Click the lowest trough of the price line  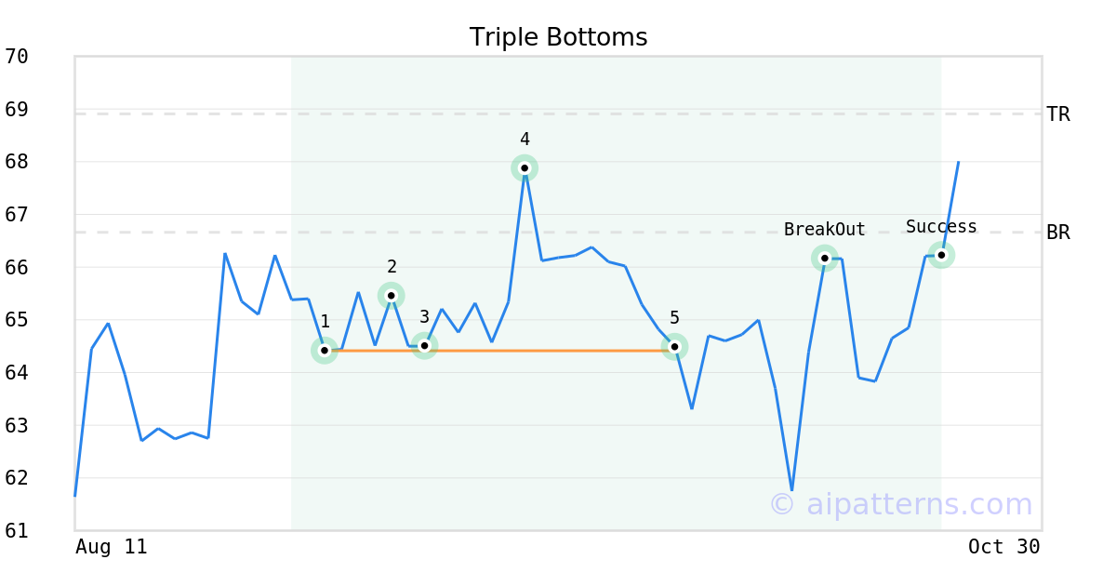pos(791,490)
